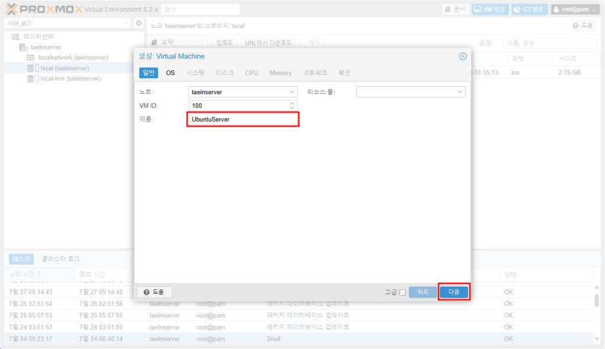Click the local-lvm storage database icon
This screenshot has height=349, width=605.
coord(30,79)
